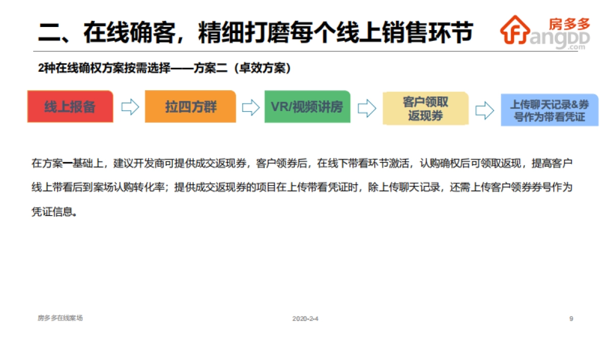Click the yellow 客户领取返现券 box
Viewport: 612px width, 344px height.
(x=426, y=108)
